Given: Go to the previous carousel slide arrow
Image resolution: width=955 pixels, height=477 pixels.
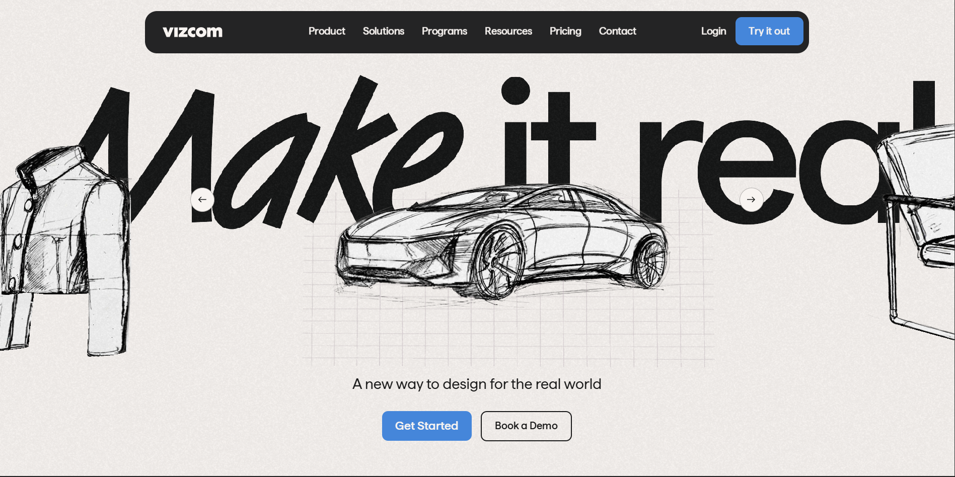Looking at the screenshot, I should (202, 200).
